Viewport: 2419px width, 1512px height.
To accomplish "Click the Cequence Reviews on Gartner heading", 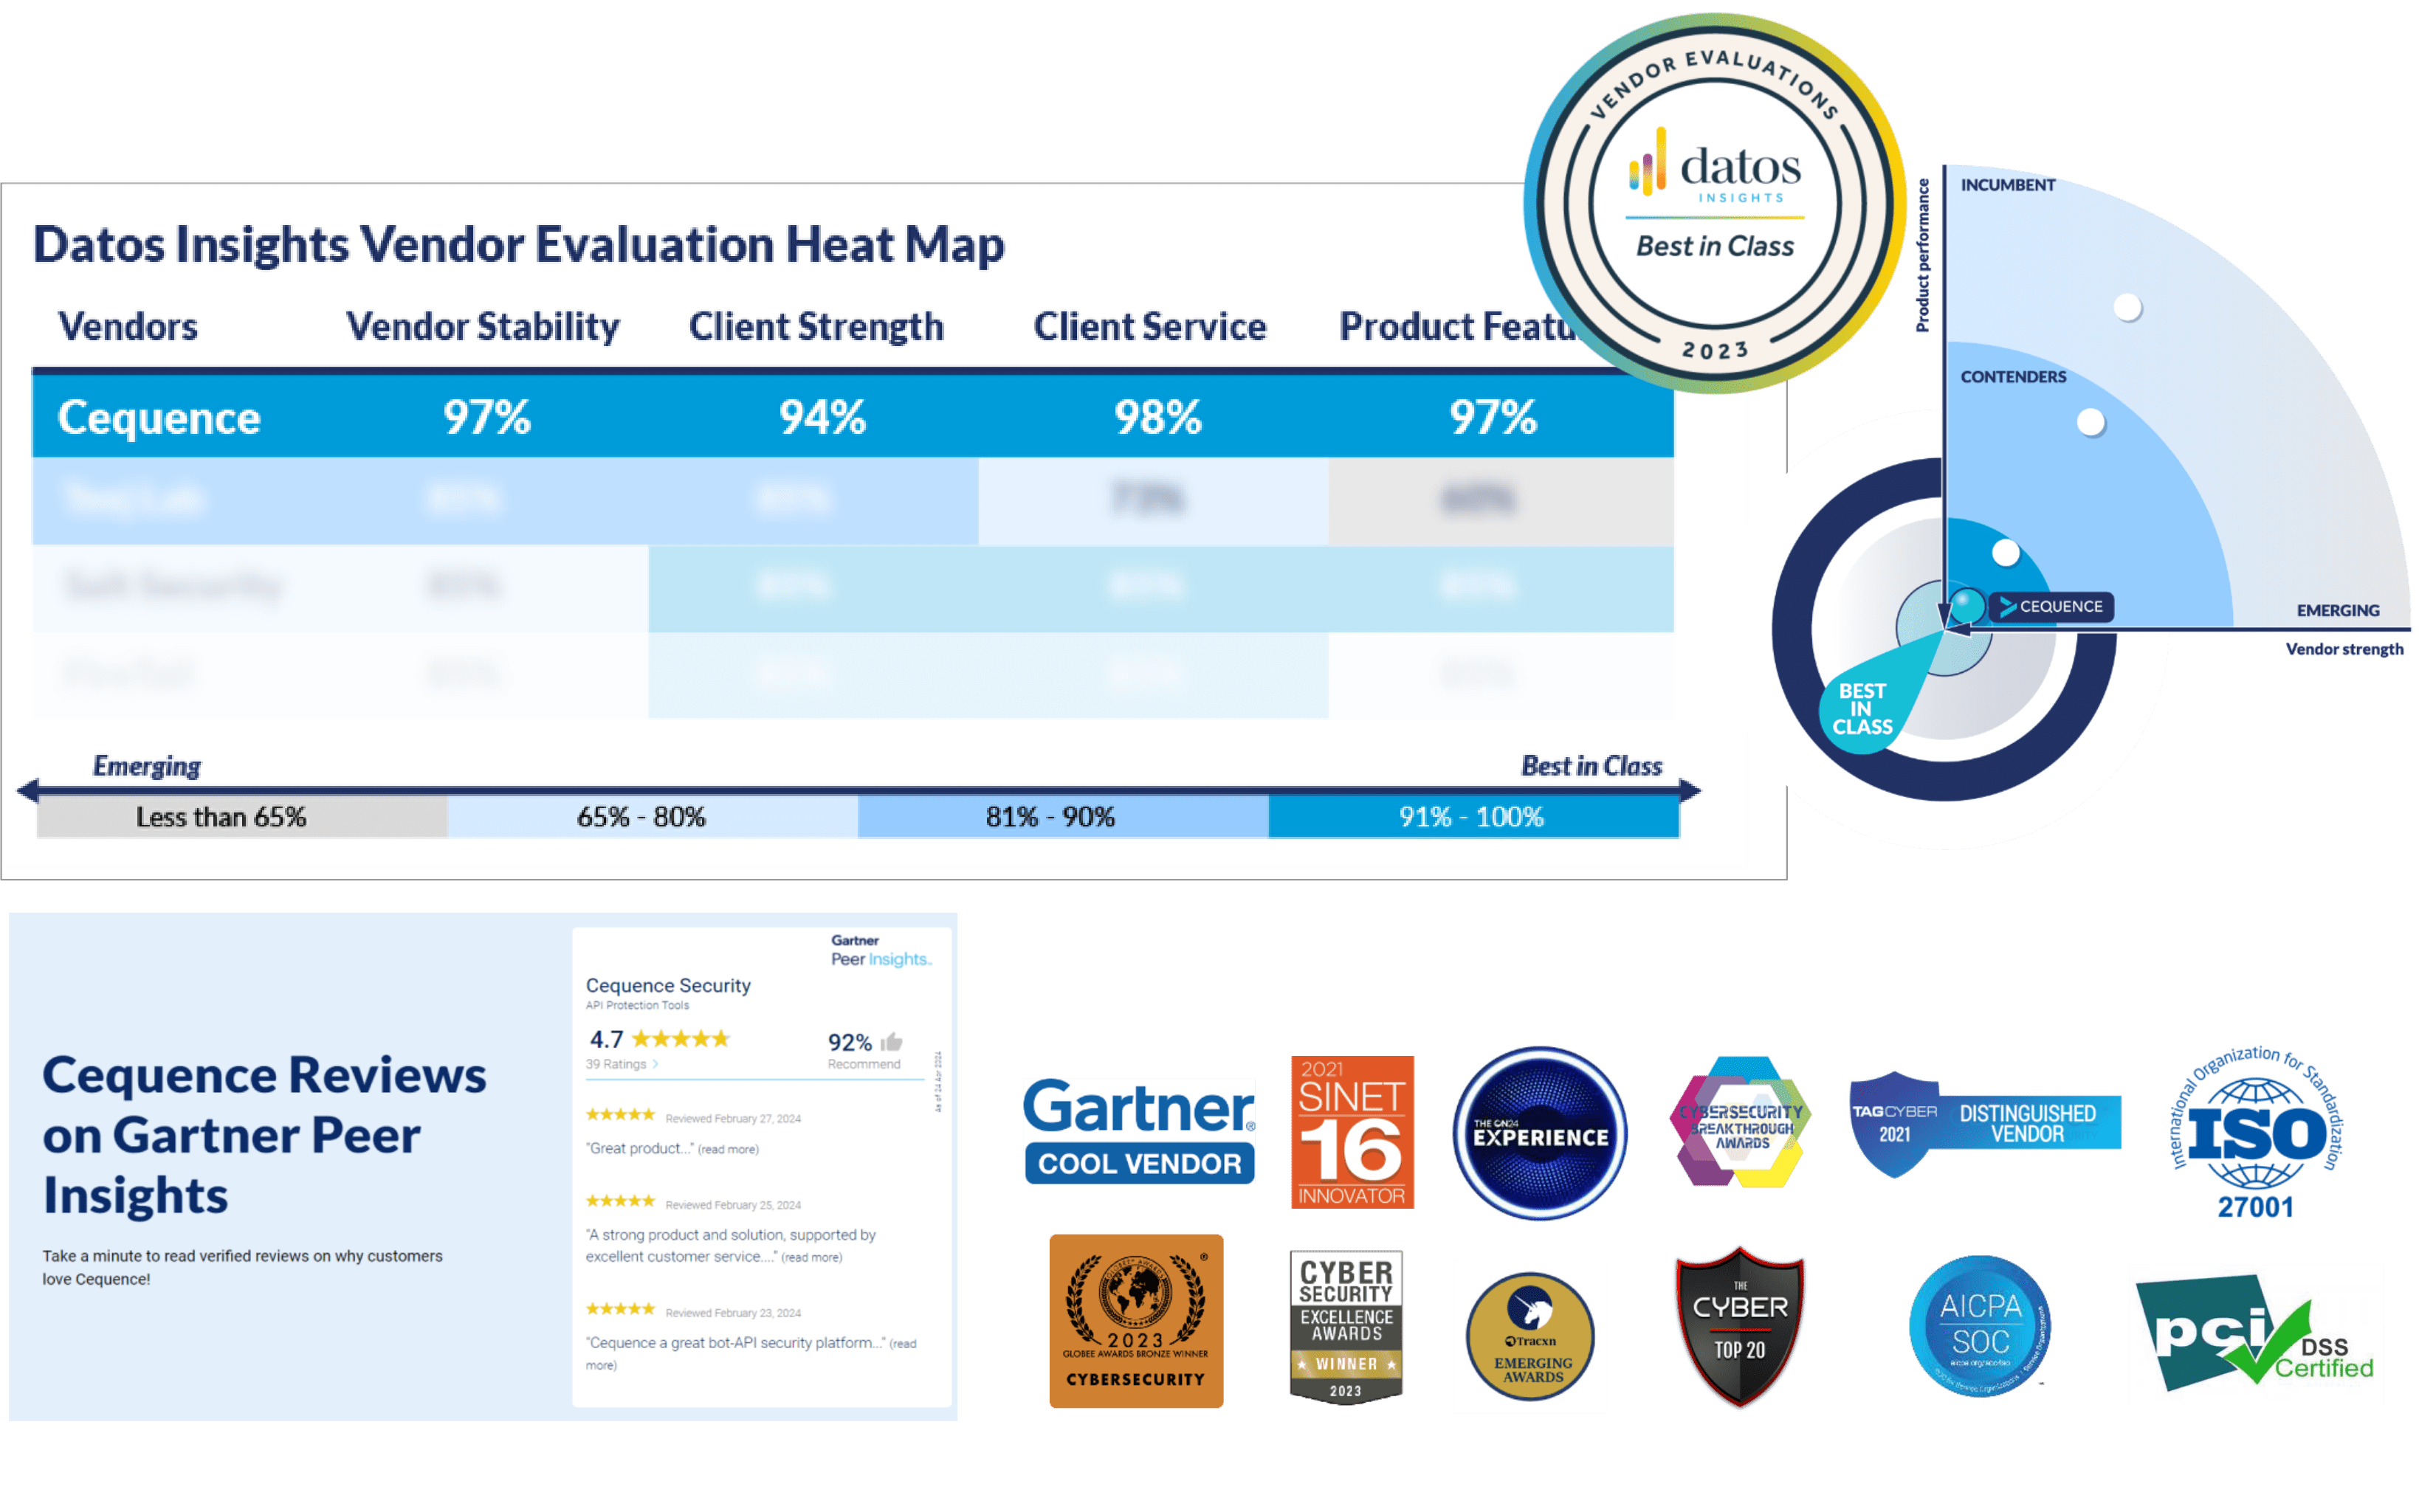I will 264,1135.
